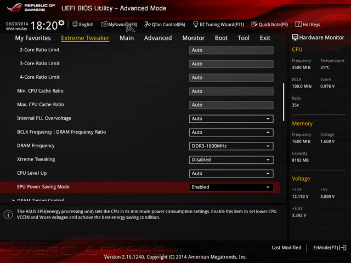Click the 3-Core Ratio Limit field
Screen dimensions: 351x263
tap(231, 64)
